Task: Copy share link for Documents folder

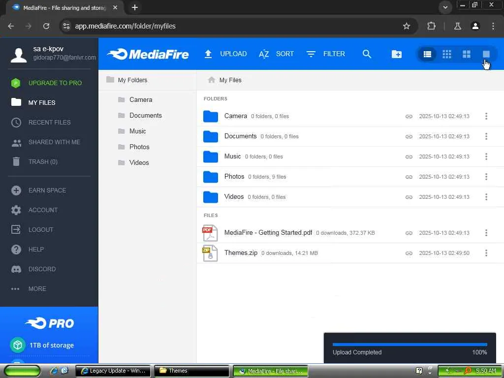Action: point(409,137)
